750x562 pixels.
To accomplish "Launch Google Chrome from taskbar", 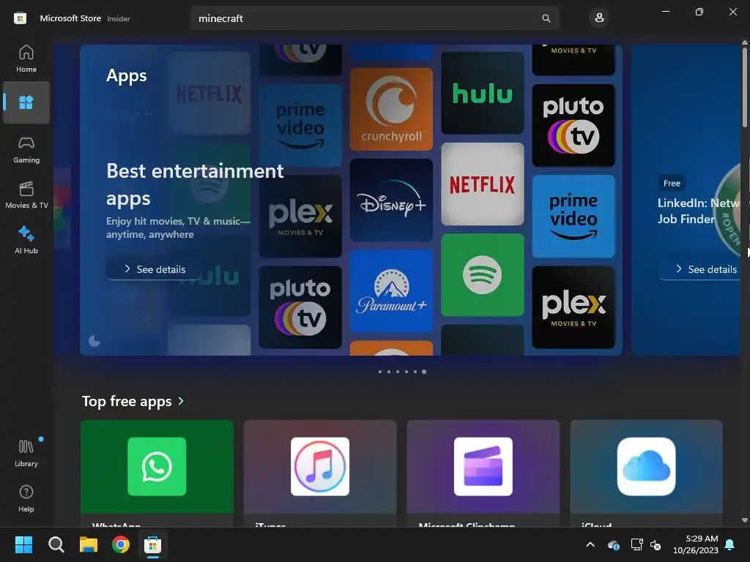I will coord(121,544).
